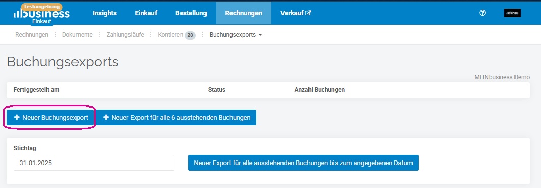Select the Rechnungen main tab
The height and width of the screenshot is (188, 541).
pyautogui.click(x=244, y=13)
